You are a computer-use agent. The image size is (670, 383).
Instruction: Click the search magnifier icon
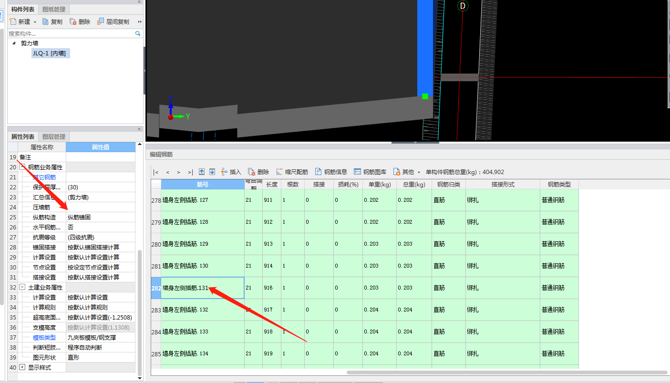coord(138,33)
